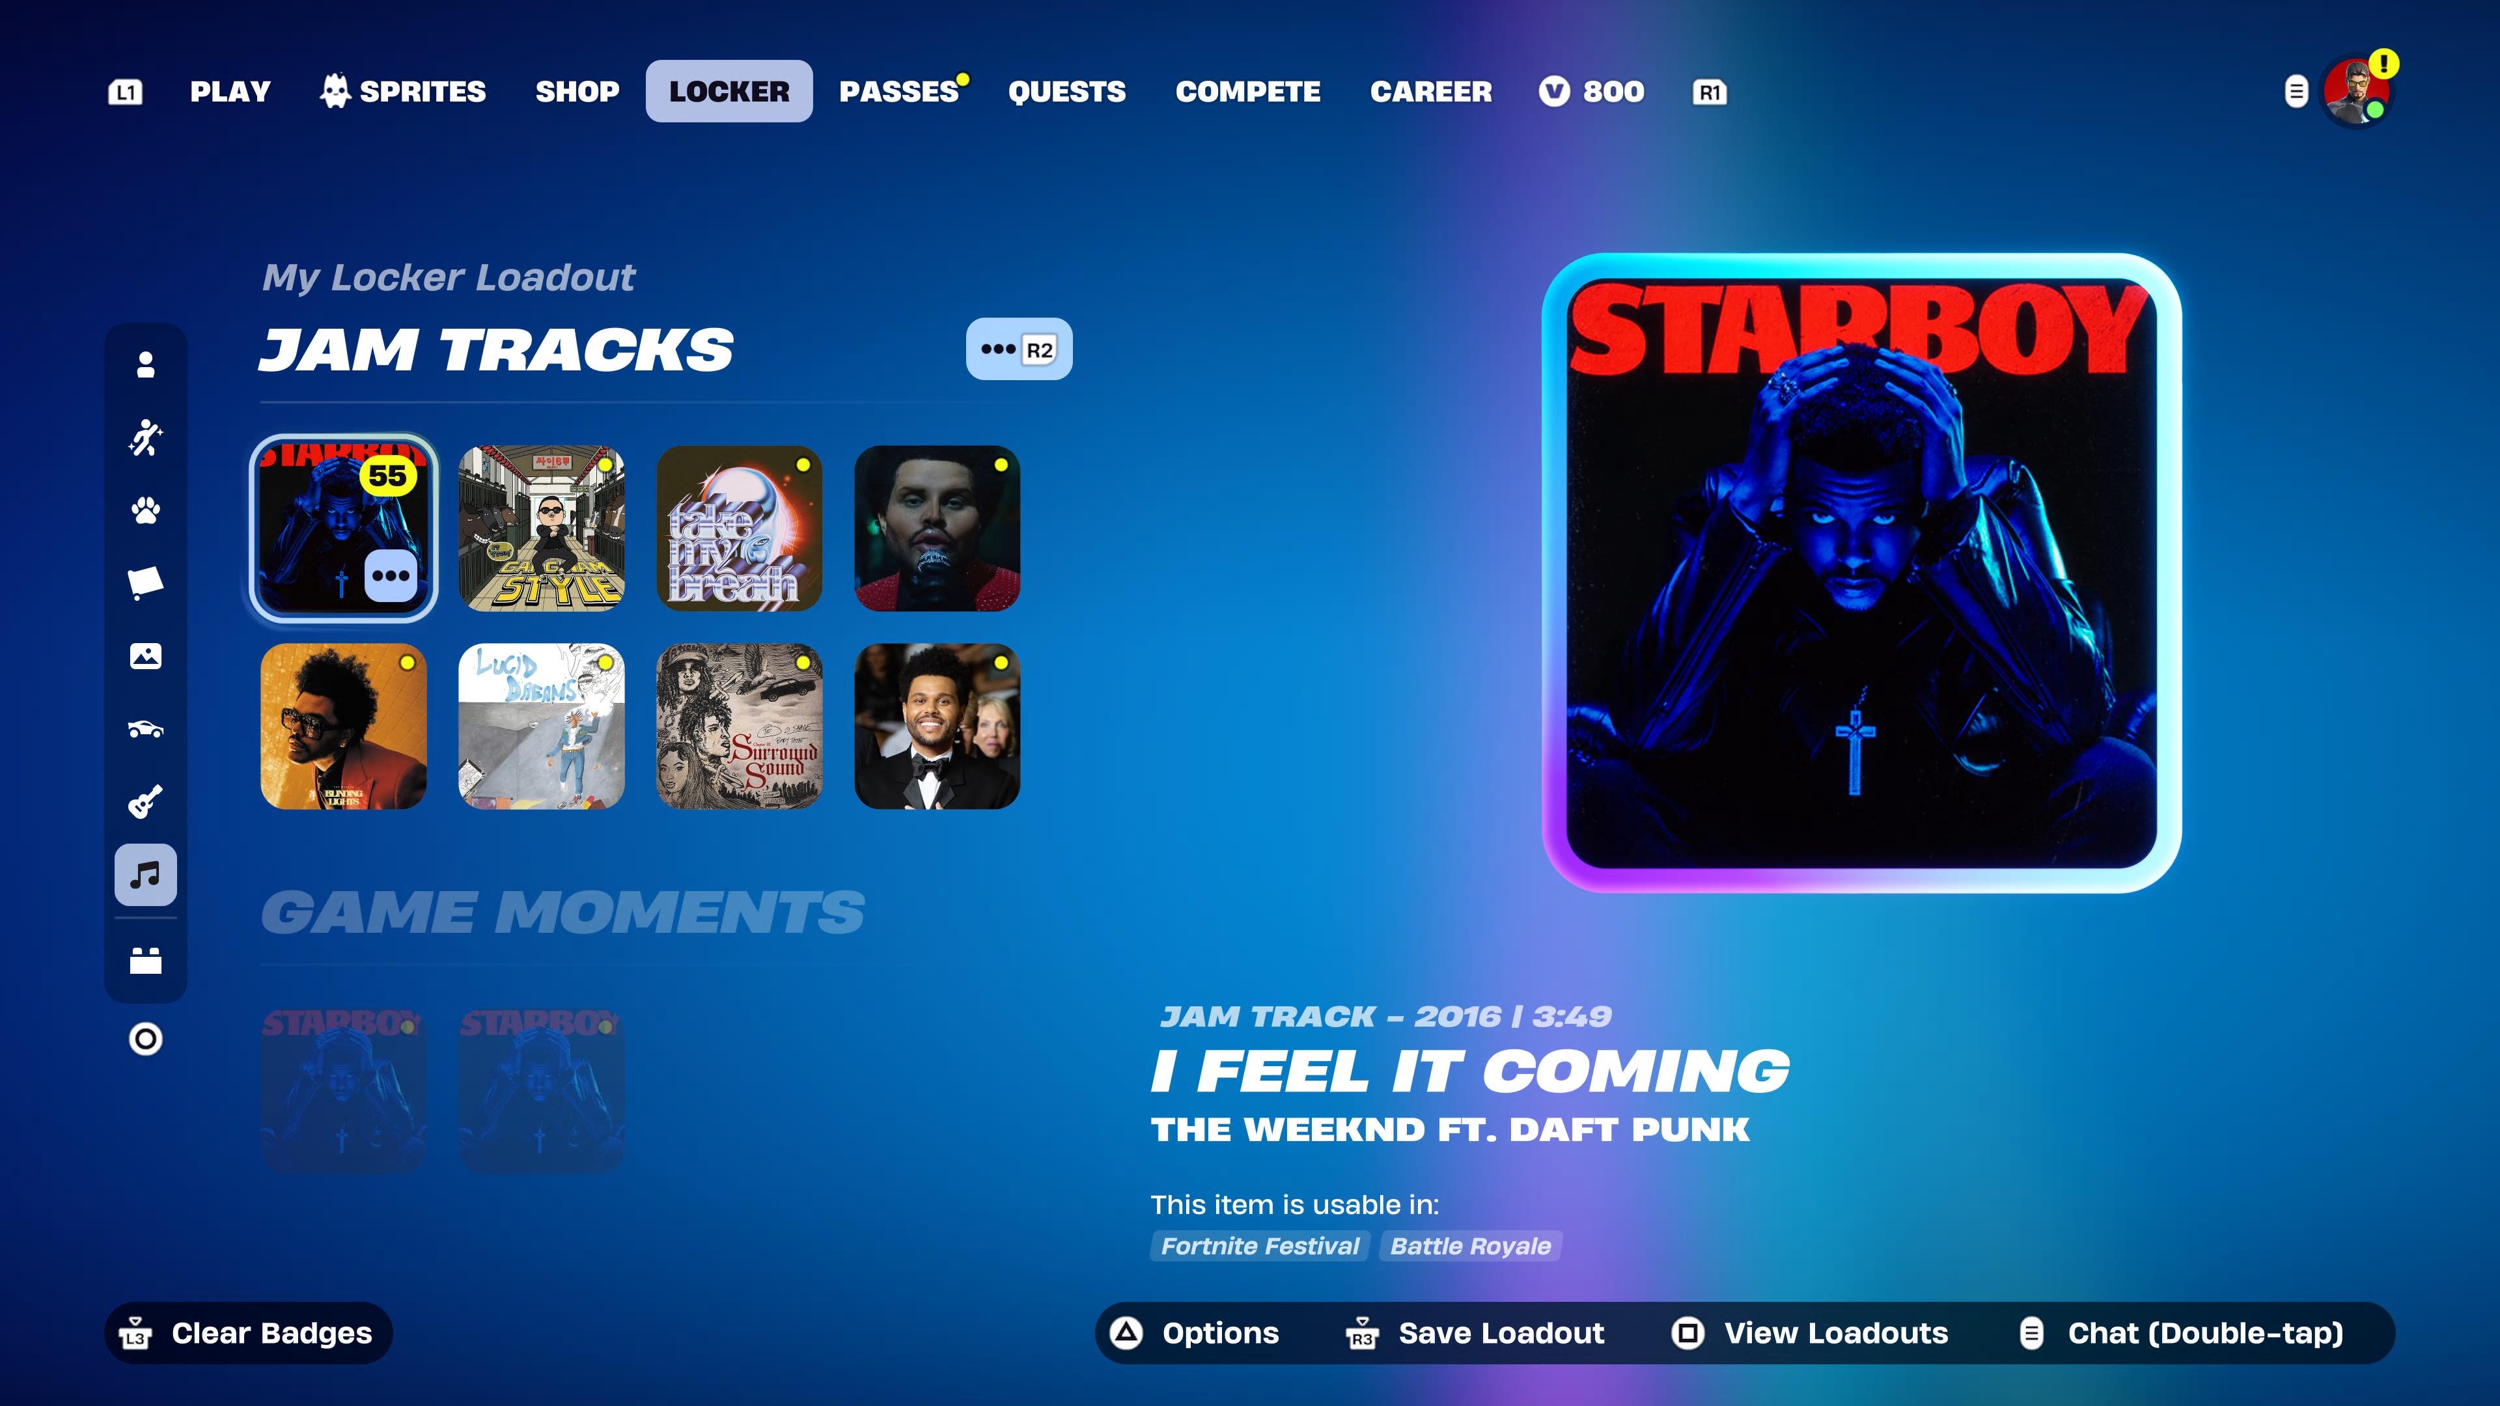Click the Options button
The width and height of the screenshot is (2500, 1406).
(1195, 1333)
